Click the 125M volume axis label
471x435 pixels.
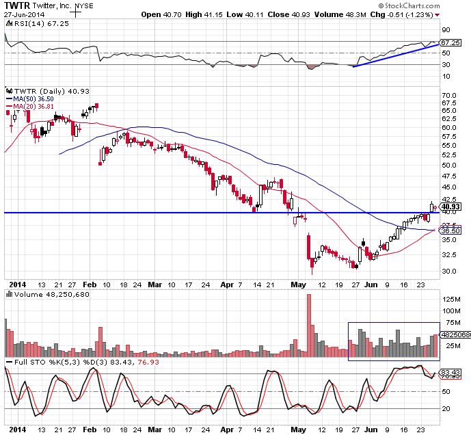[451, 299]
